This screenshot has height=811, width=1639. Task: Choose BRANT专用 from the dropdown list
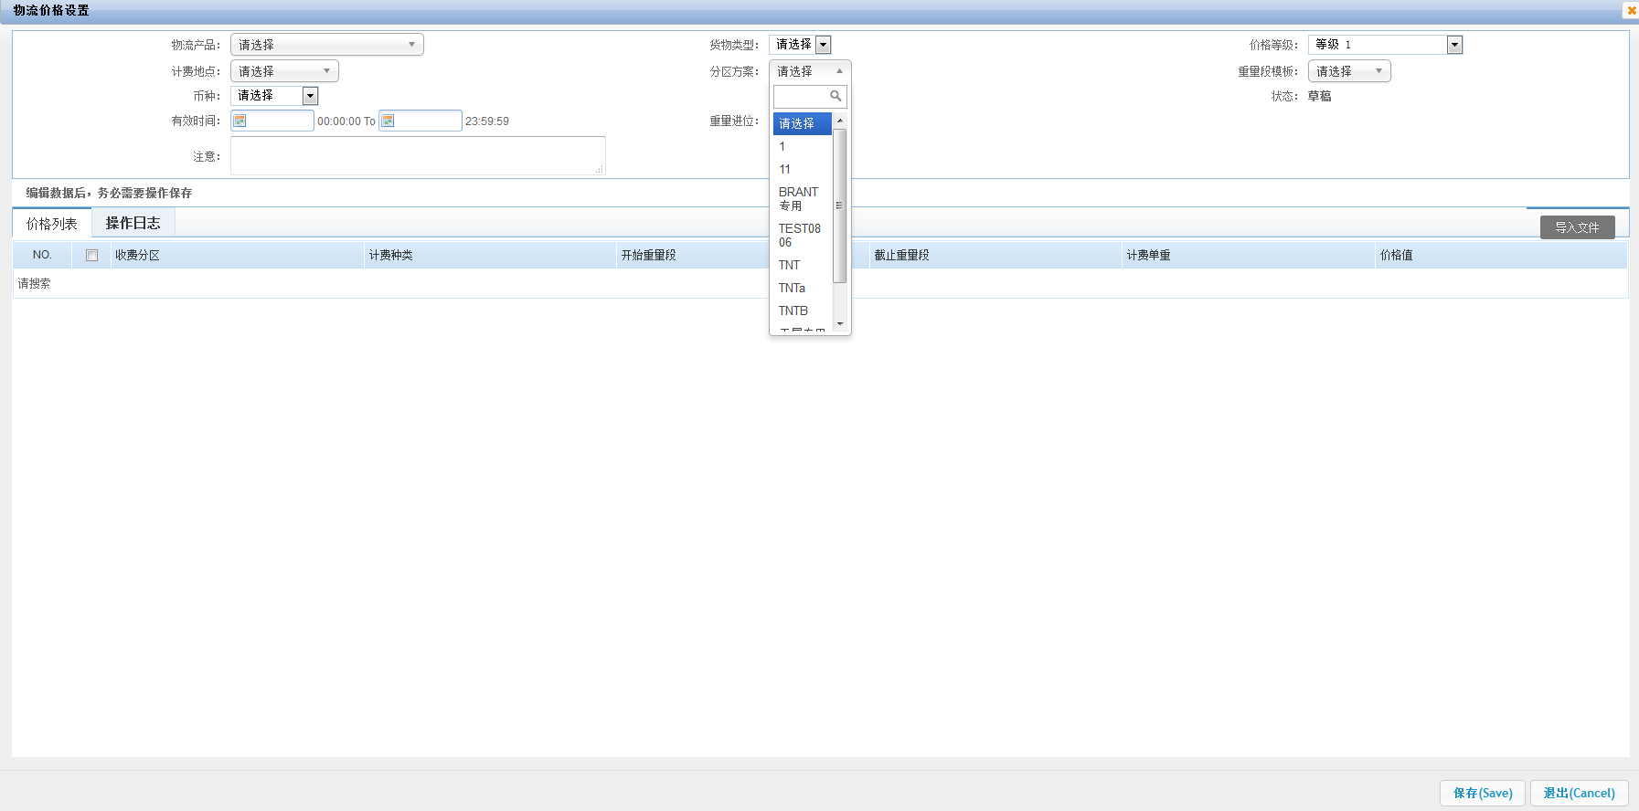pos(798,198)
